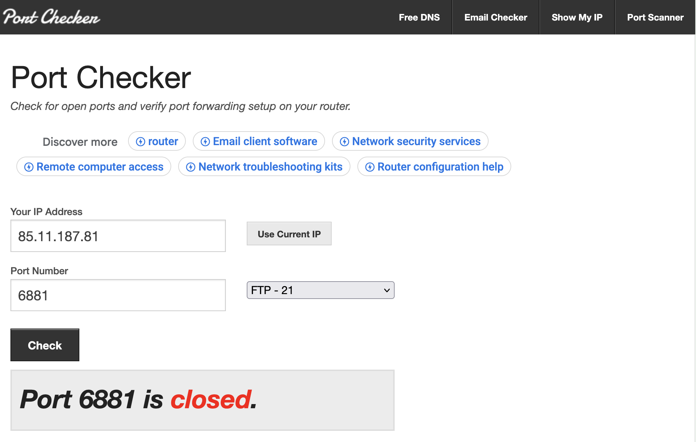
Task: Go to Email Checker in navigation
Action: (x=496, y=17)
